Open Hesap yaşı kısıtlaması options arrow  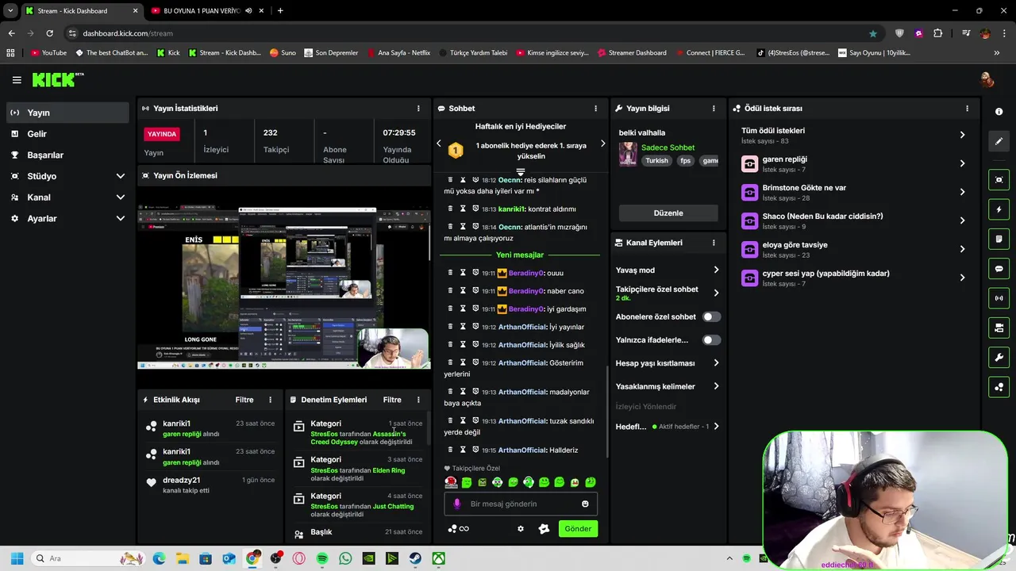[x=716, y=363]
